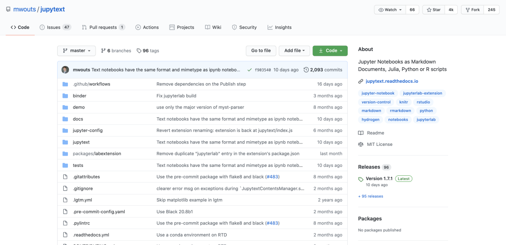
Task: Click the tag icon beside Version 1.7.1
Action: click(361, 179)
